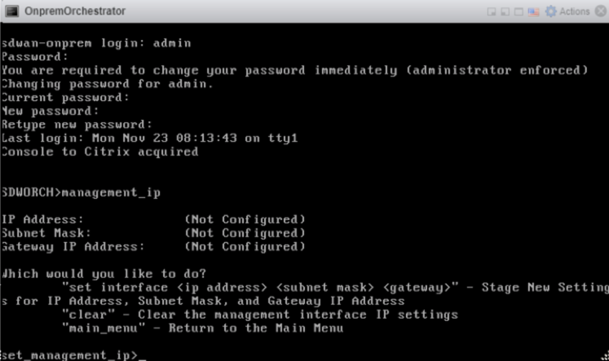
Task: Click the console terminal icon beside OnpremOrchestrator
Action: click(x=11, y=11)
